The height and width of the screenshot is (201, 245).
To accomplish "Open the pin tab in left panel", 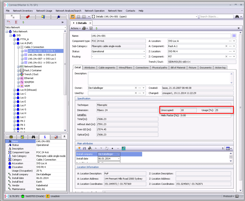I will pos(58,17).
